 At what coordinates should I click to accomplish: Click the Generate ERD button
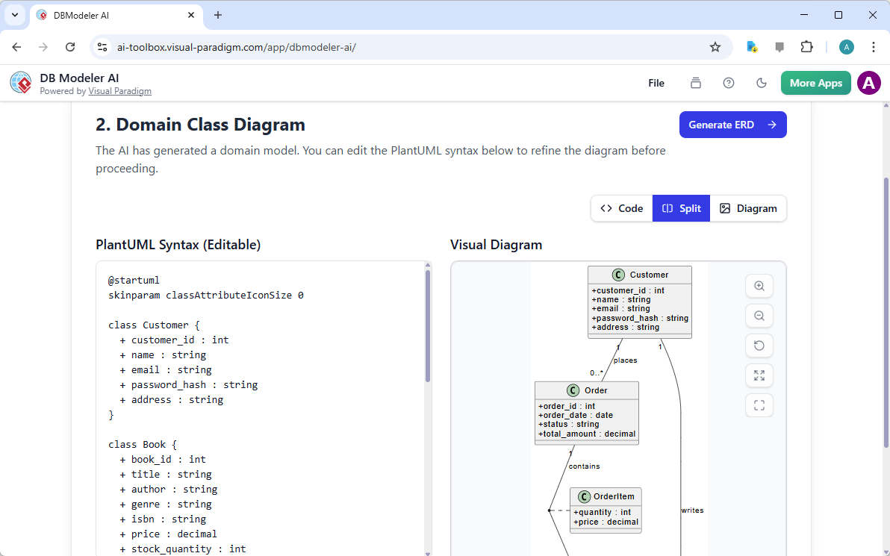tap(732, 125)
